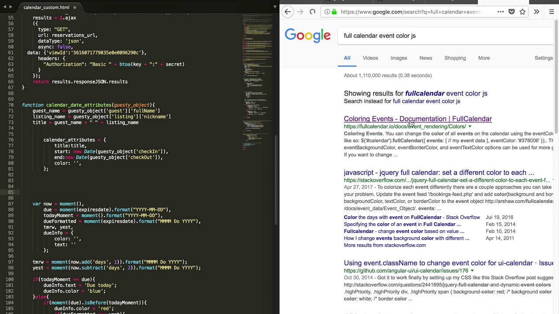Open 'Coloring Events - Documentation | FullCalendar' result
The width and height of the screenshot is (559, 314).
pyautogui.click(x=418, y=119)
